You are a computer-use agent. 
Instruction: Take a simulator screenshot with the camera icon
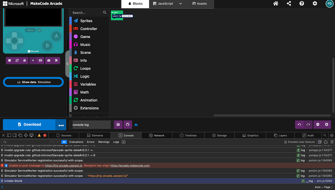tap(49, 60)
